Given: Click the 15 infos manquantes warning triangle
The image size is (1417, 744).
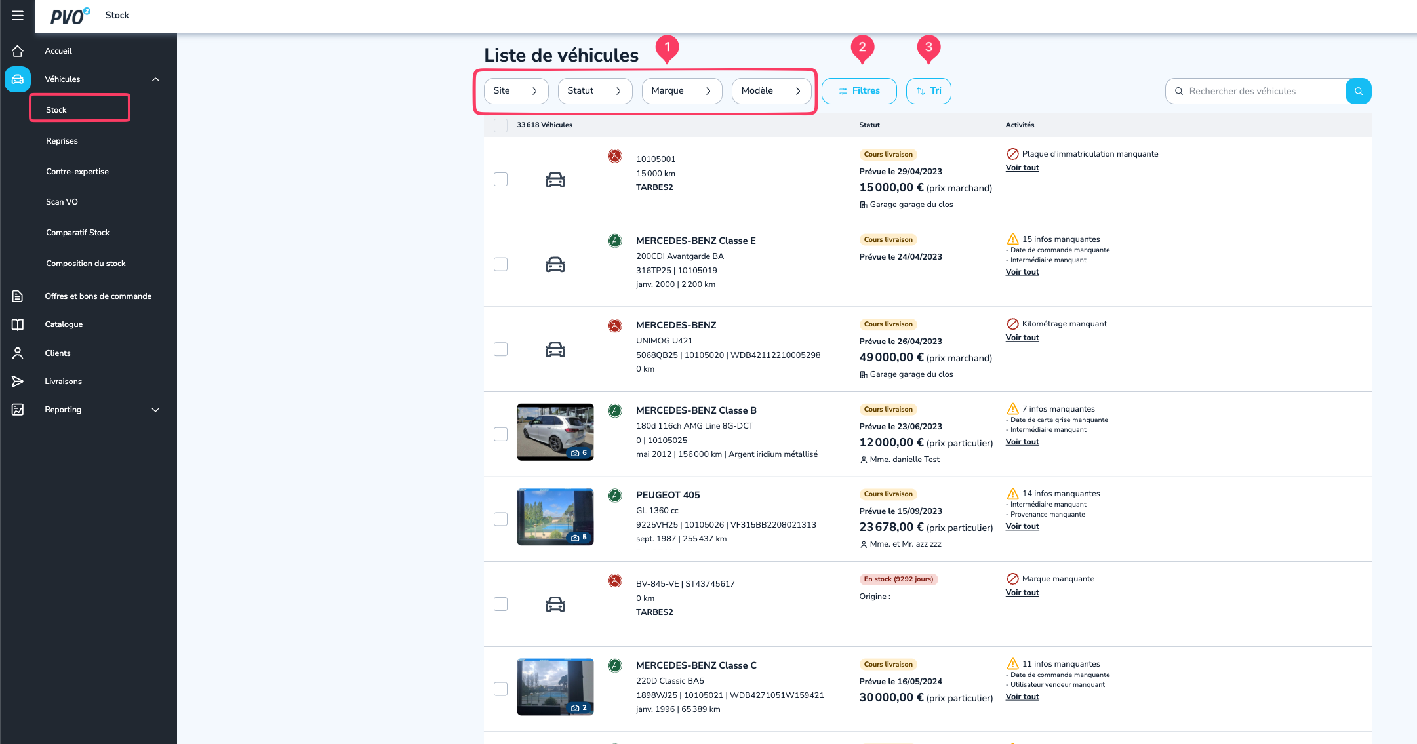Looking at the screenshot, I should pos(1012,239).
